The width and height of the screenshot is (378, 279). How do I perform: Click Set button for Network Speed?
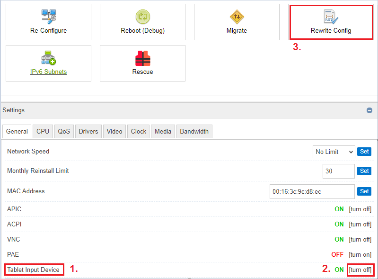pos(364,152)
